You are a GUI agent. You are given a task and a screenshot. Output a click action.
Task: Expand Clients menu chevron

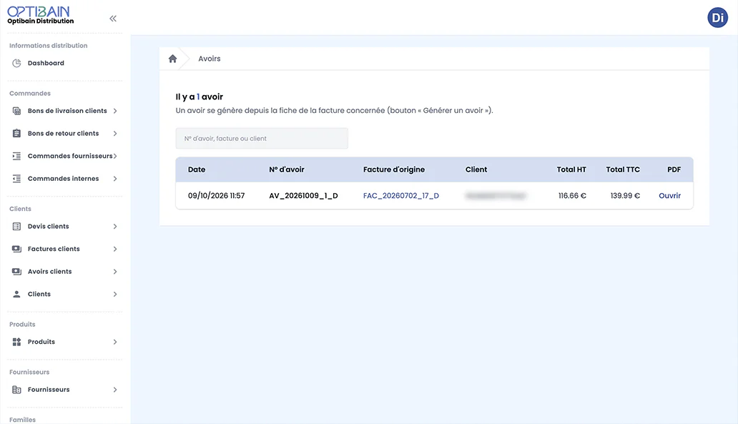(115, 294)
